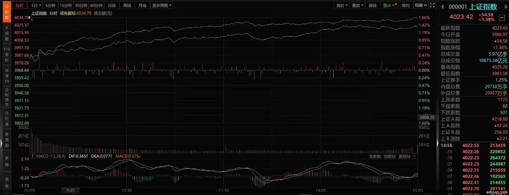Expand the 更多周期 dropdown

(x=161, y=5)
